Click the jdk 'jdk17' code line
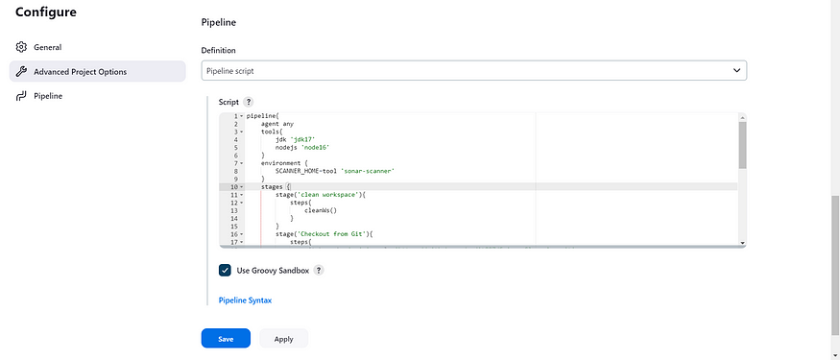The height and width of the screenshot is (360, 840). (295, 139)
